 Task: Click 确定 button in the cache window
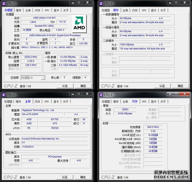[180, 86]
